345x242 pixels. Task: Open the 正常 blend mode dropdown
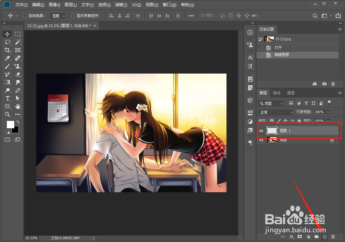276,112
